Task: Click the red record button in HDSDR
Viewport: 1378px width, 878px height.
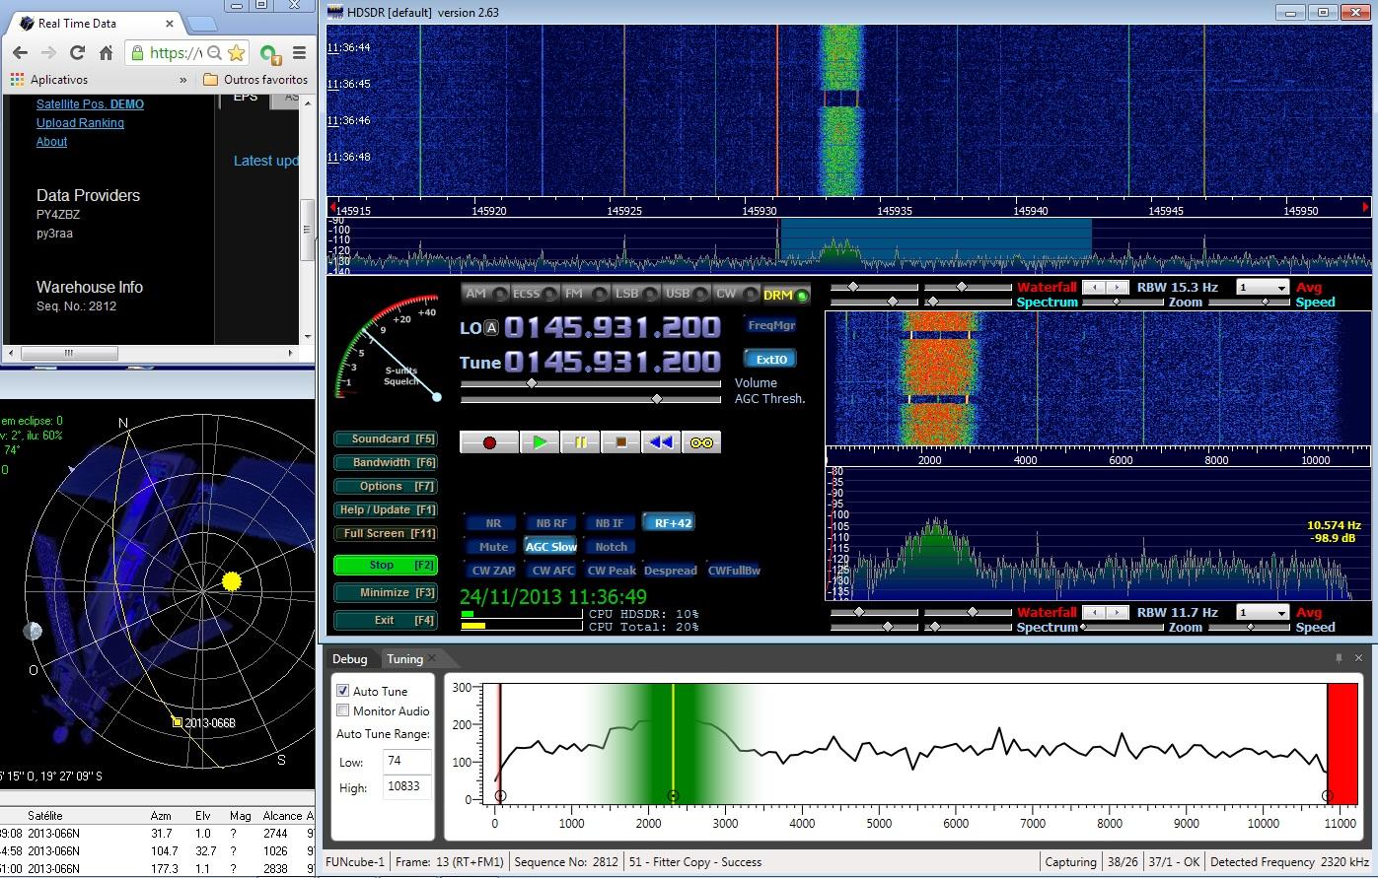Action: (x=488, y=442)
